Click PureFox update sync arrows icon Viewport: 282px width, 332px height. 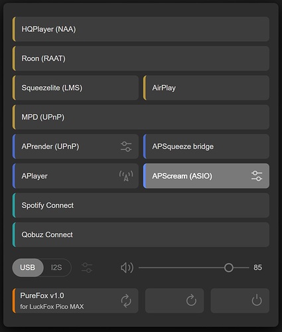[x=126, y=301]
